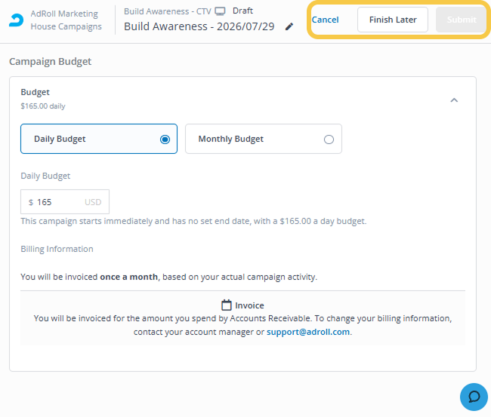491x417 pixels.
Task: Click the $165.00 daily summary text
Action: pos(43,106)
